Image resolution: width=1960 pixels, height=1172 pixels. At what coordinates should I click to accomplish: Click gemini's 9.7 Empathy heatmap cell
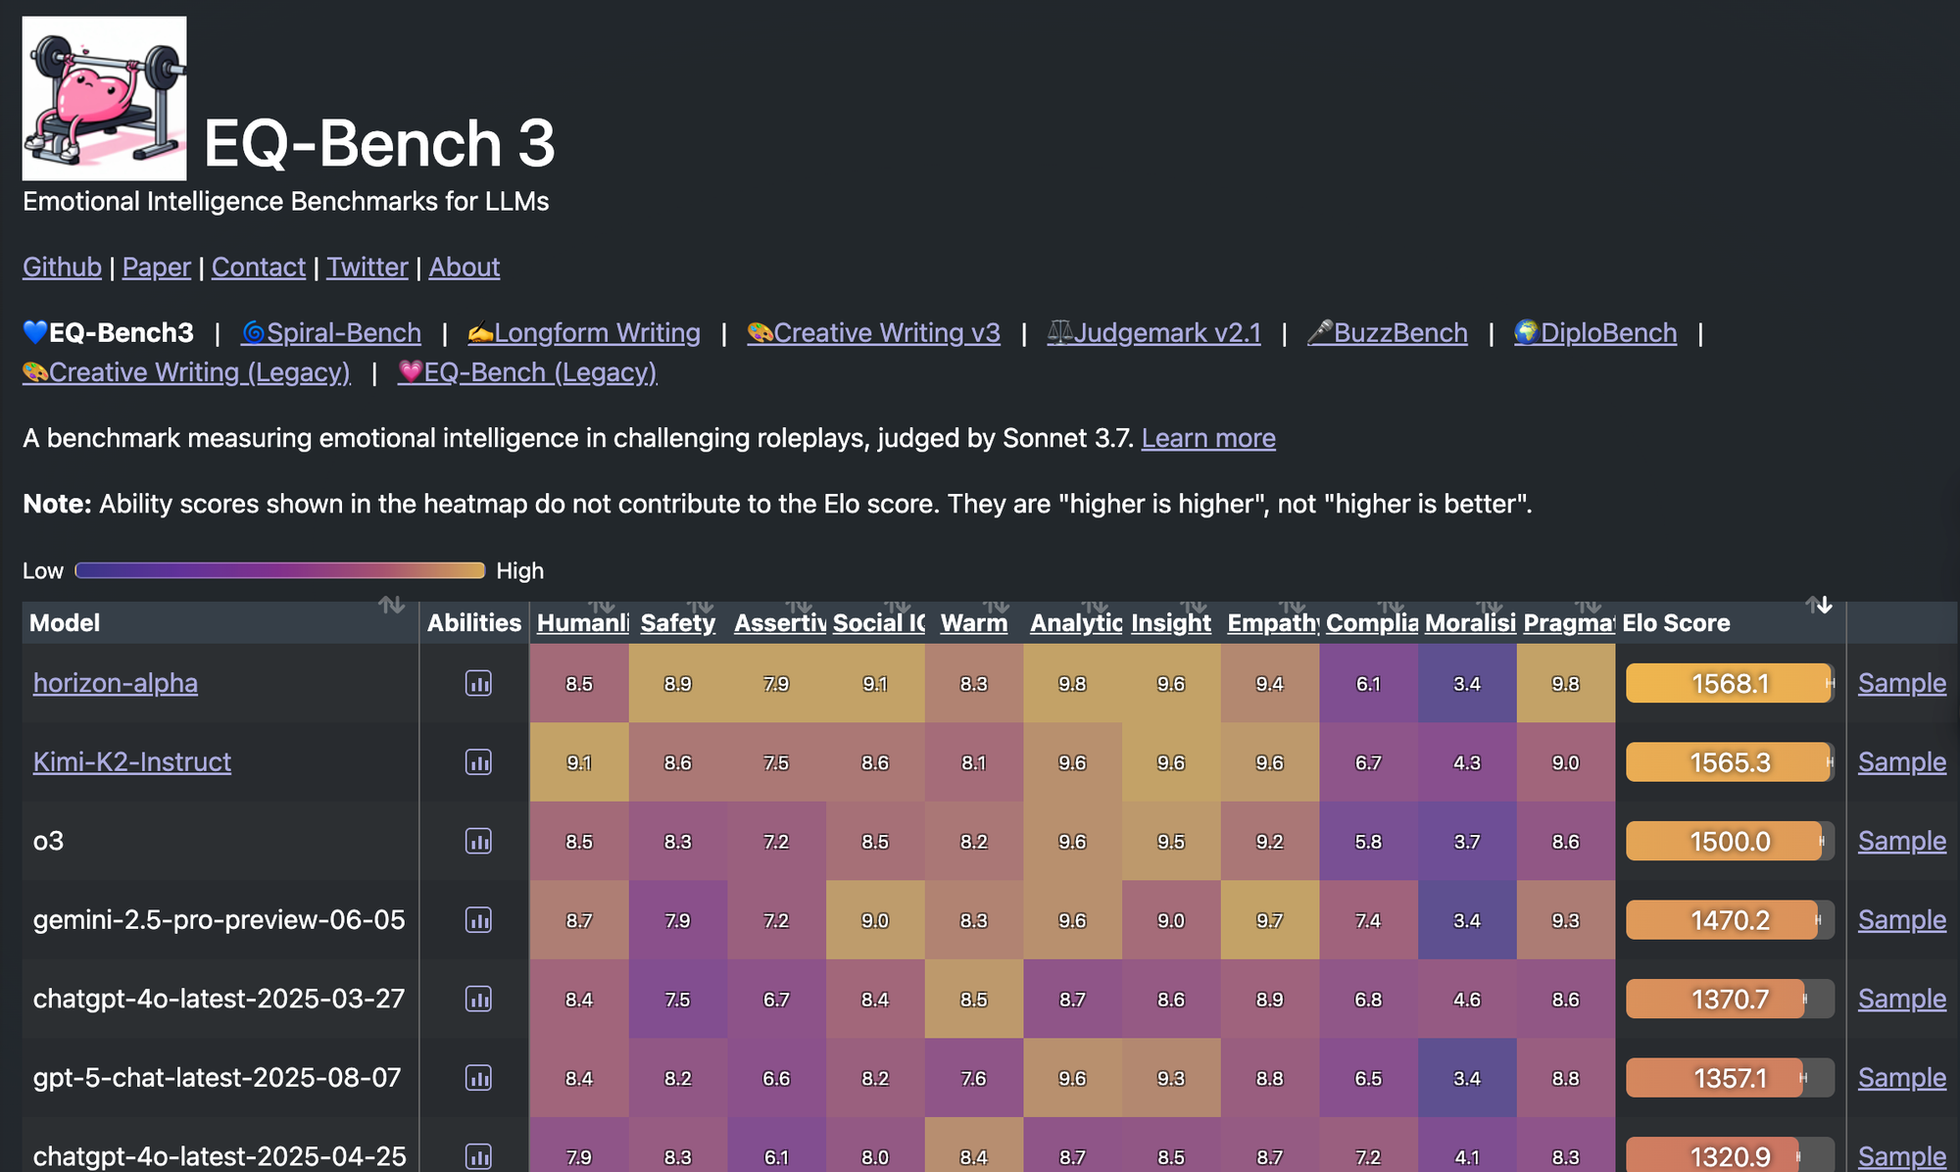point(1269,920)
